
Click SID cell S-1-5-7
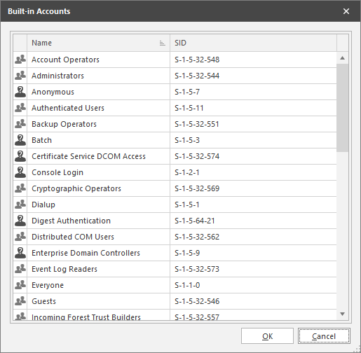pos(253,92)
